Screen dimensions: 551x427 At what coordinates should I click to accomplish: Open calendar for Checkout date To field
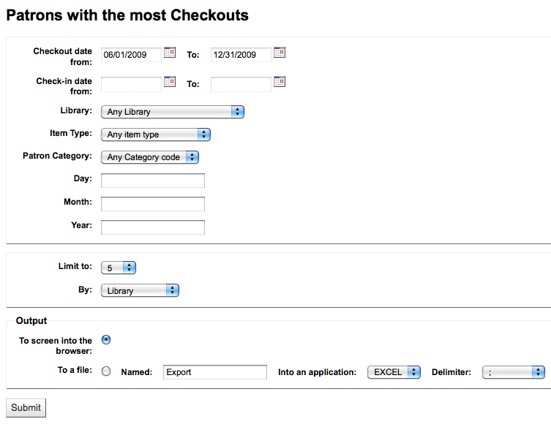280,53
